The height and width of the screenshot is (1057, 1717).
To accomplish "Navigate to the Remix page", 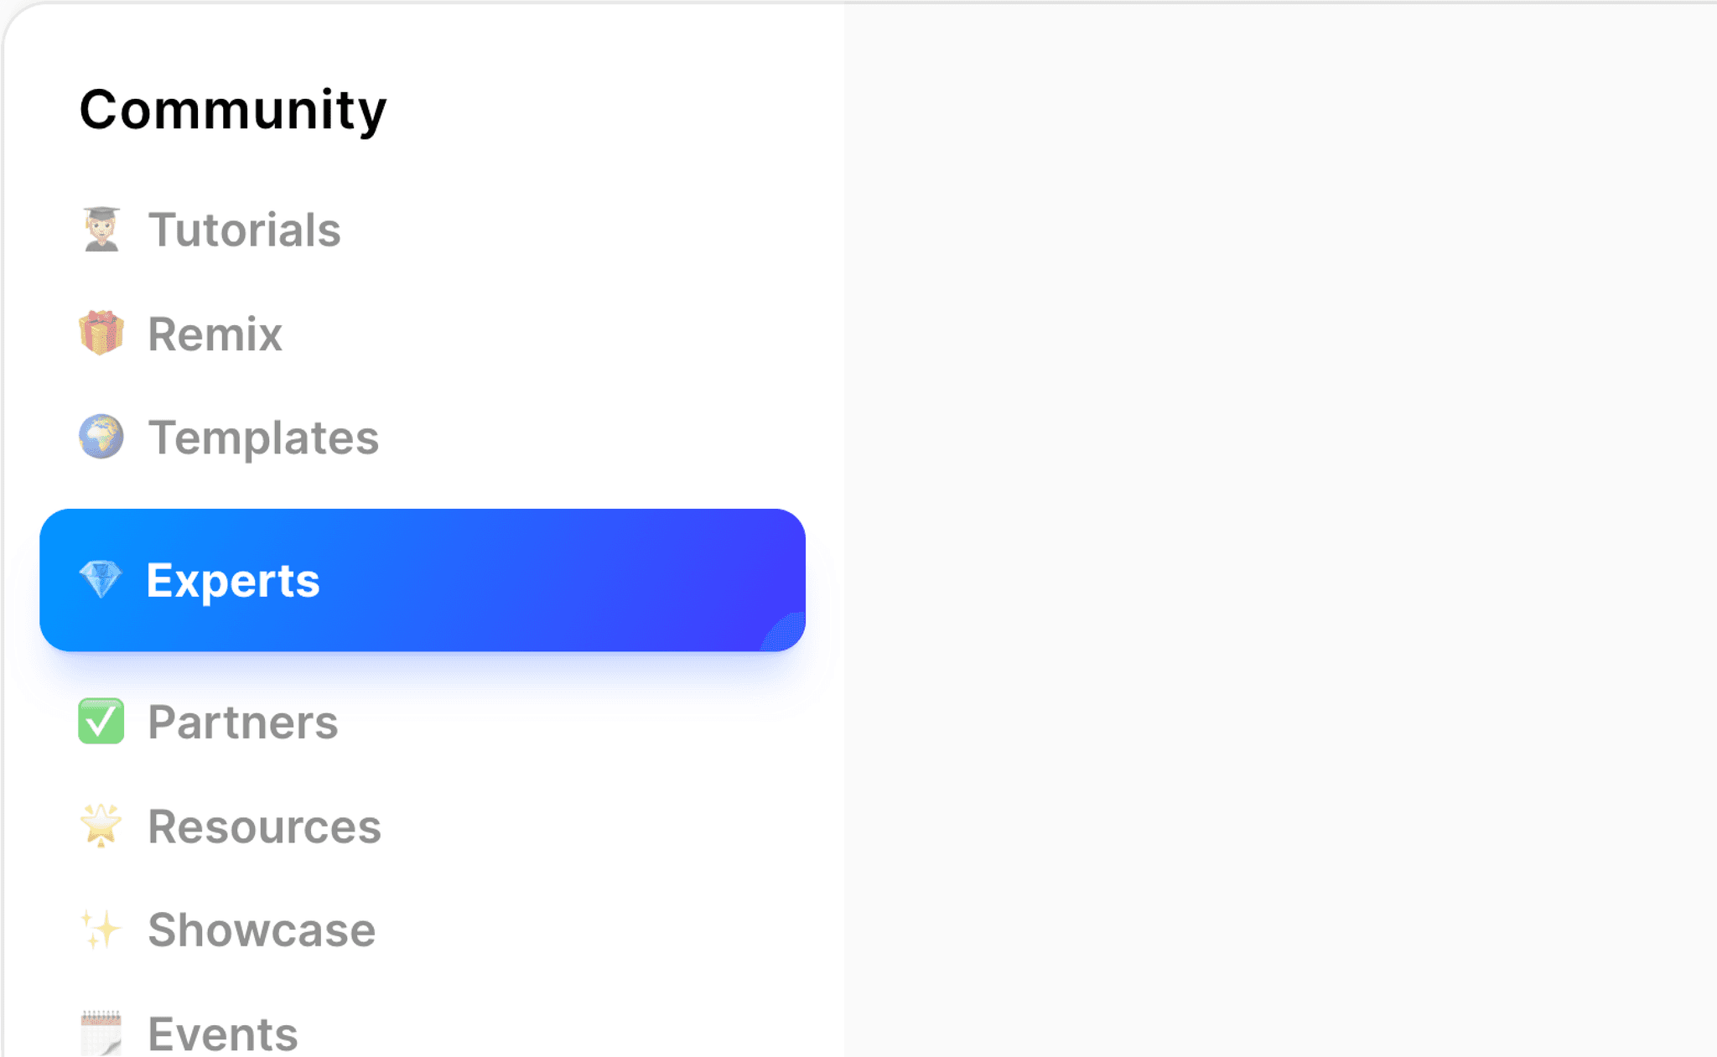I will click(214, 333).
